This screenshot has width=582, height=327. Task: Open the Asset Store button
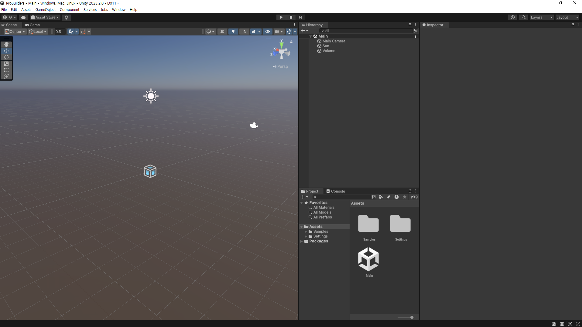pyautogui.click(x=45, y=17)
